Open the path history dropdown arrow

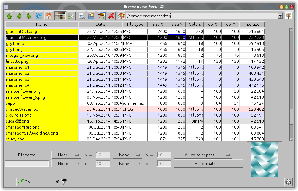pyautogui.click(x=280, y=16)
